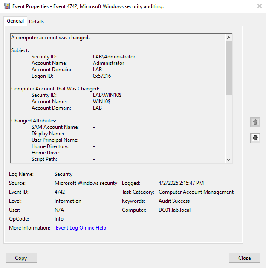Click the Task Category value Computer Account Management
The width and height of the screenshot is (266, 268).
(x=196, y=192)
